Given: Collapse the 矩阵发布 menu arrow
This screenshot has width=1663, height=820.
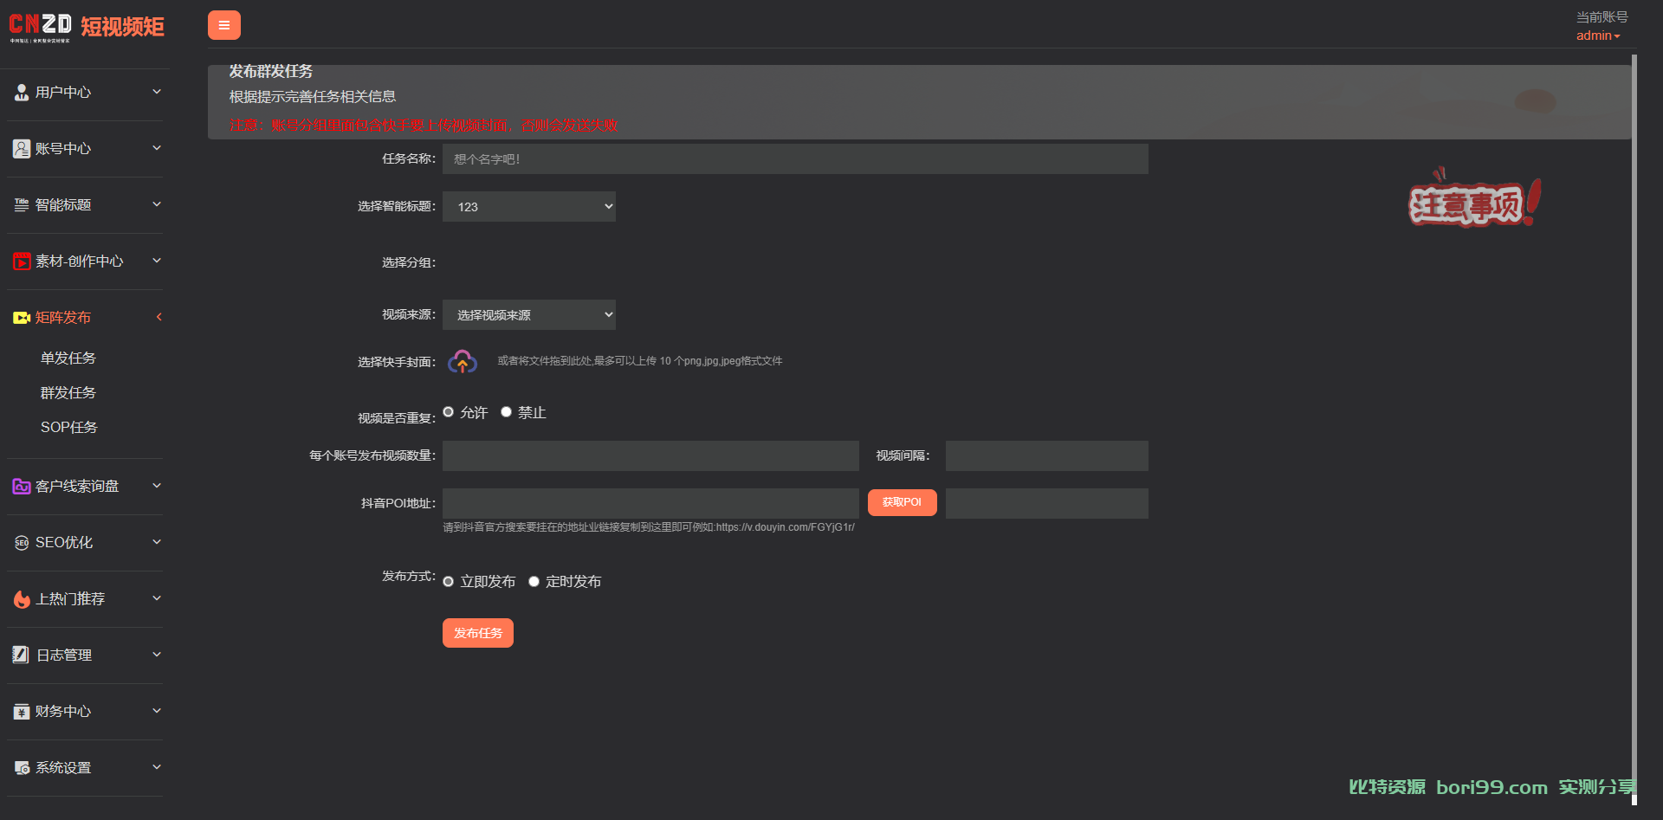Looking at the screenshot, I should (159, 317).
